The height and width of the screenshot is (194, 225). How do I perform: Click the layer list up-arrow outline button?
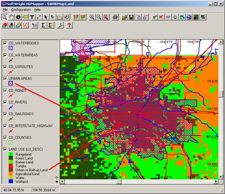click(x=57, y=178)
